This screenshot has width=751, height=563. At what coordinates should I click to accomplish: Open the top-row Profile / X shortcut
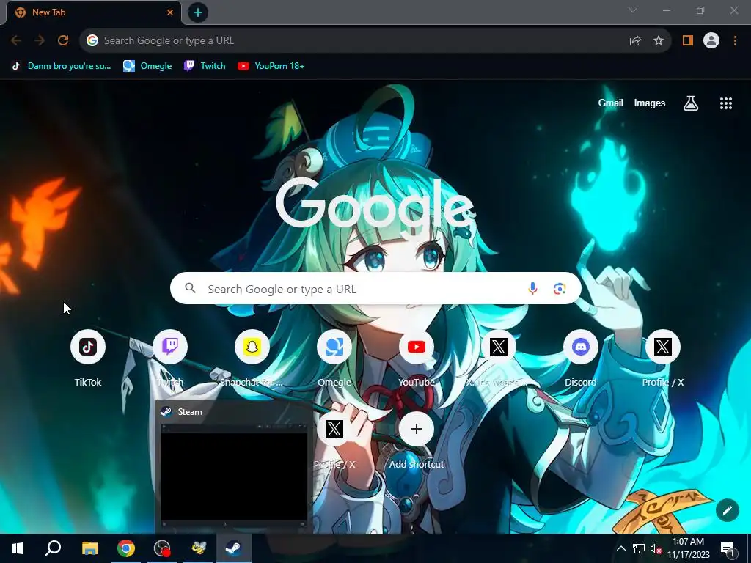click(x=663, y=347)
